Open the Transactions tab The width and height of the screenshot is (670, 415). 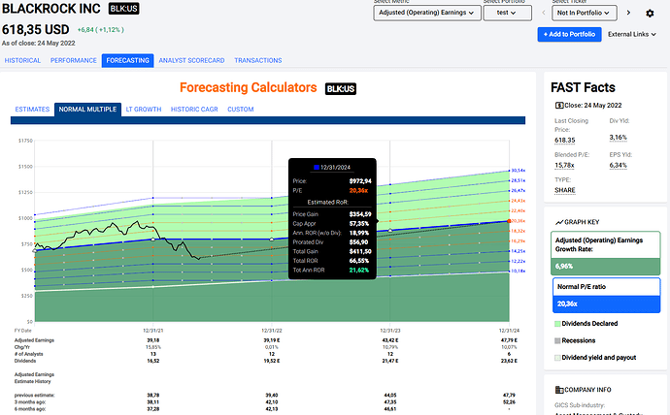[x=258, y=60]
